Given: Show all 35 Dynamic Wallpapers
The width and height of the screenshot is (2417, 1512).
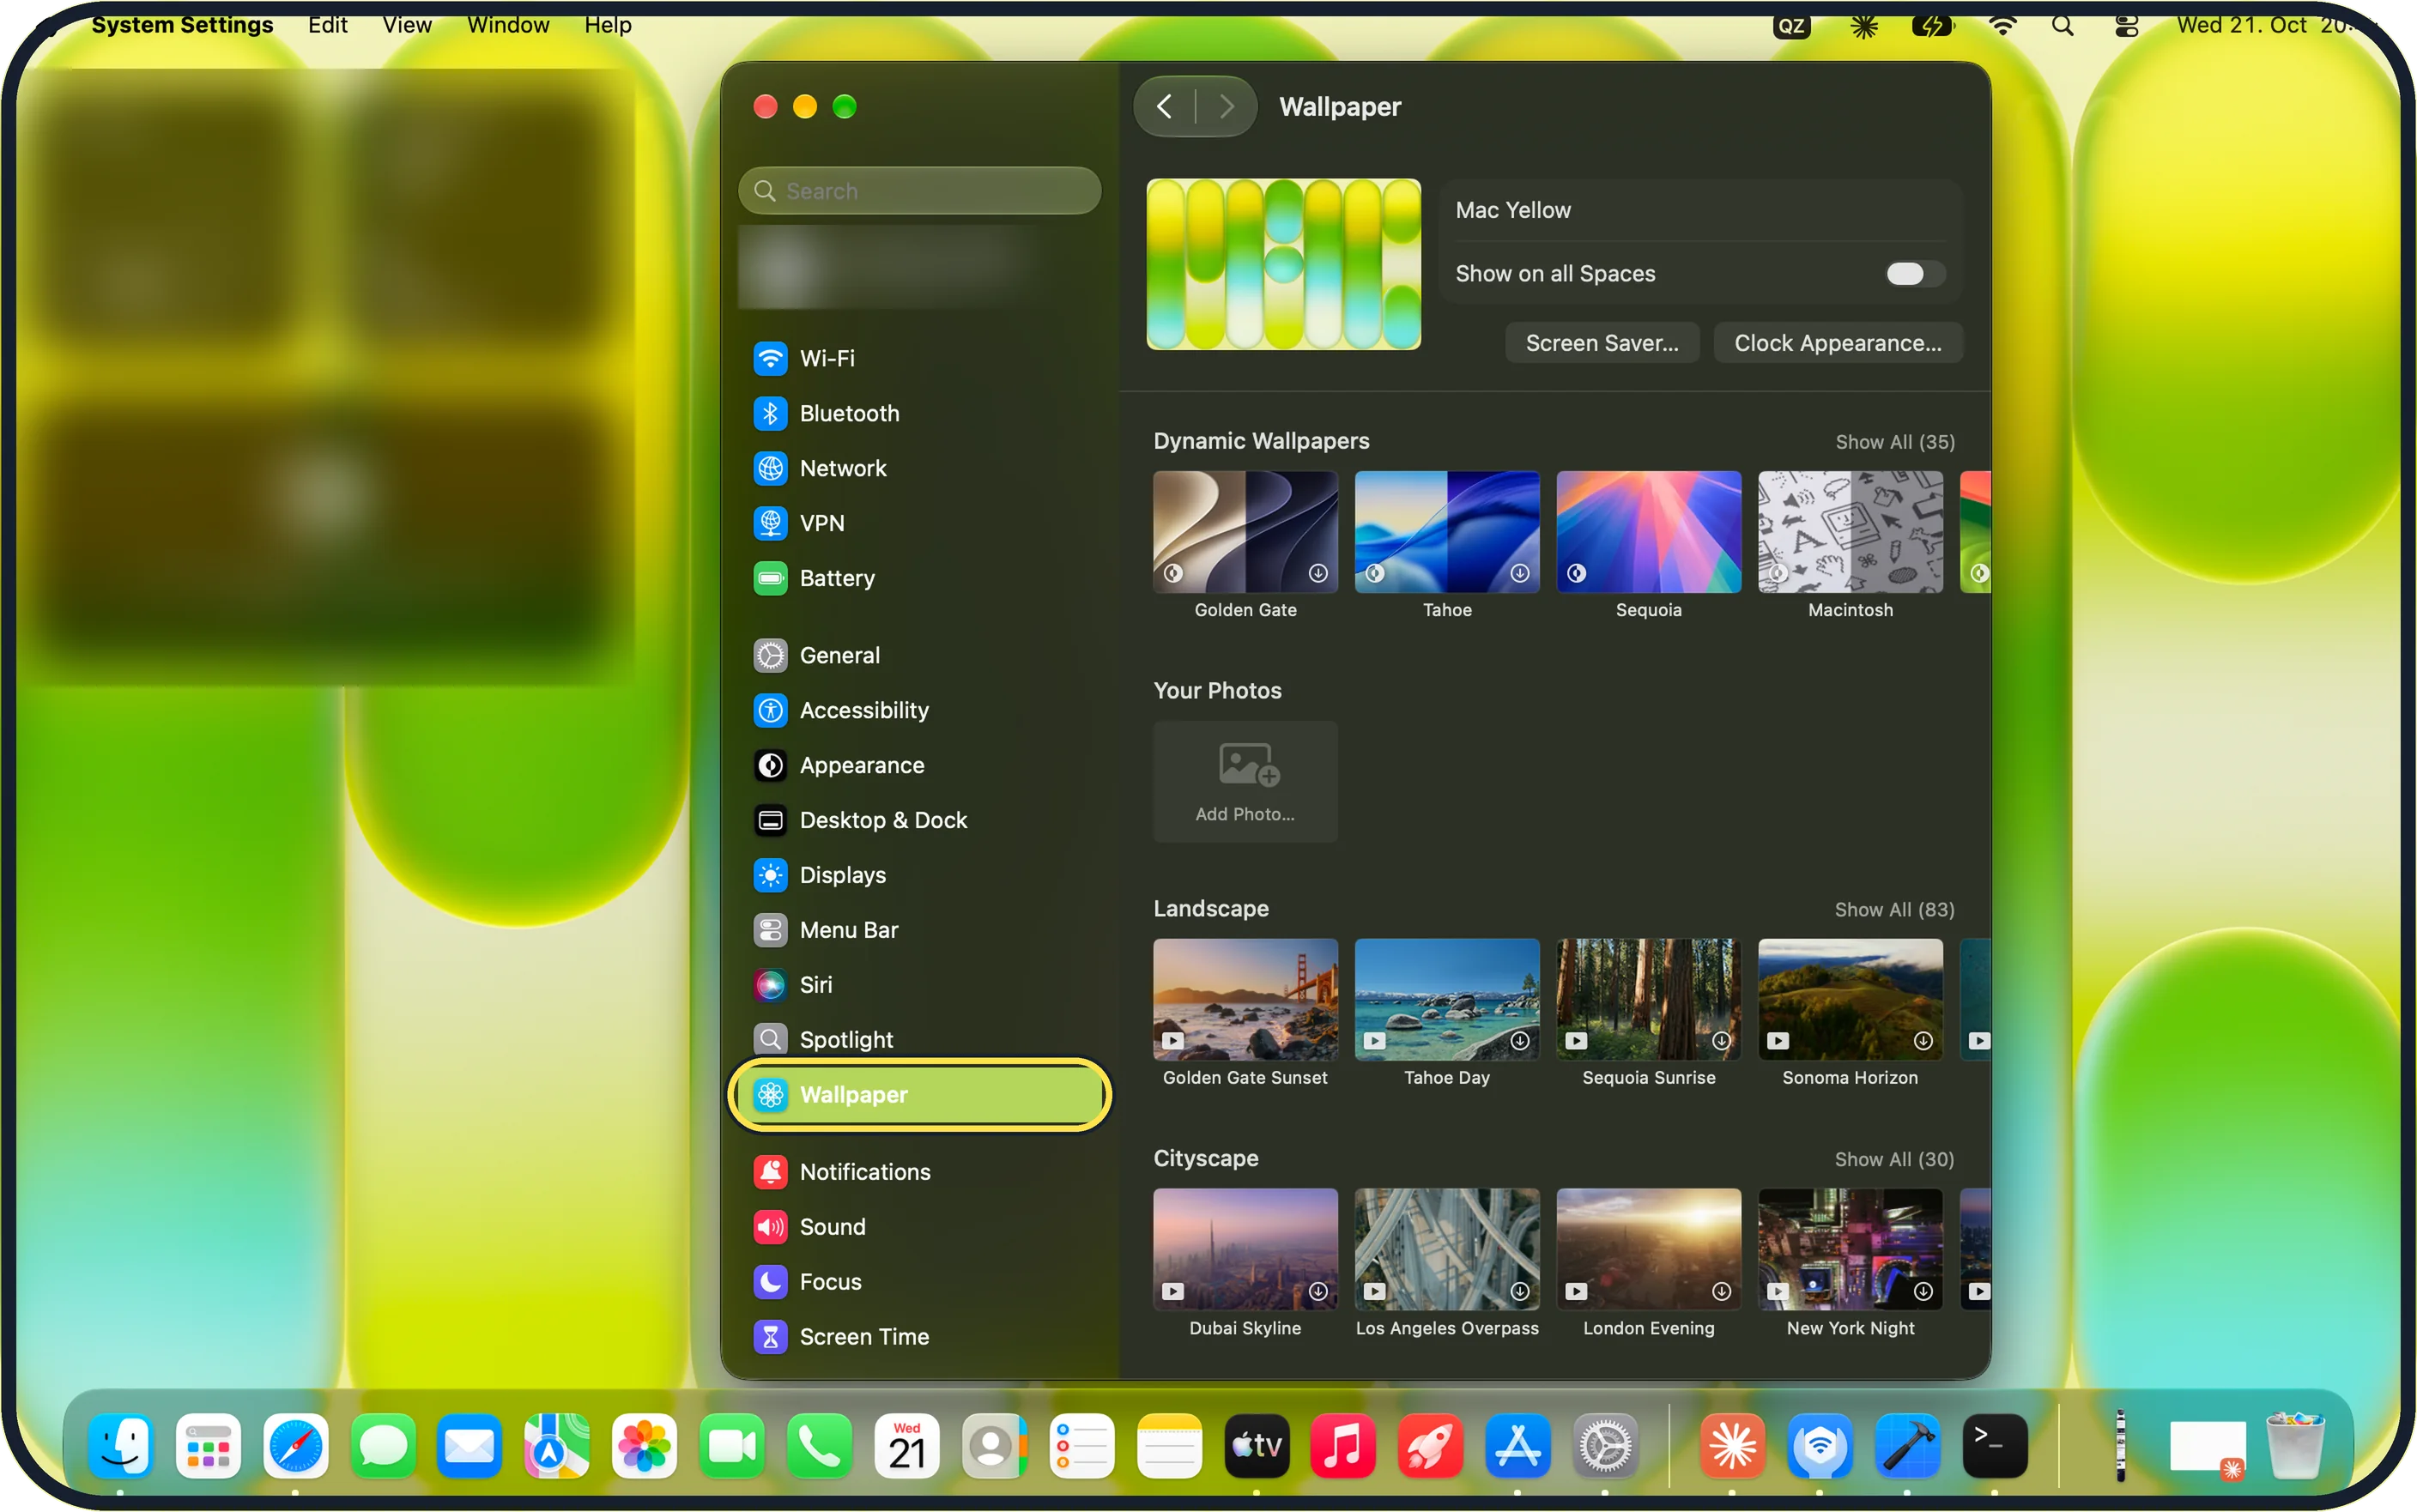Looking at the screenshot, I should [1894, 442].
